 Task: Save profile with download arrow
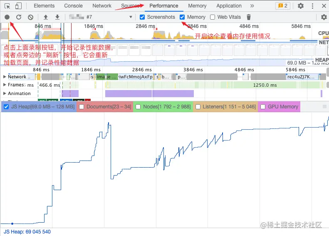pyautogui.click(x=57, y=17)
